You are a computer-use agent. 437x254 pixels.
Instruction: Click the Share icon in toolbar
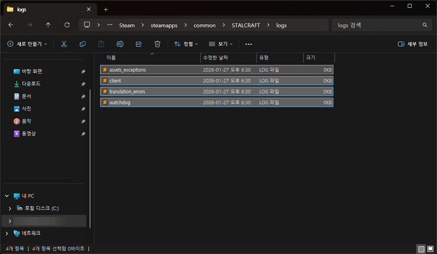(139, 44)
